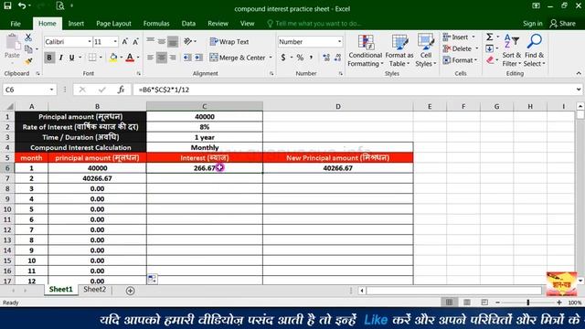The height and width of the screenshot is (329, 585).
Task: Click the Clear eraser icon
Action: [x=490, y=60]
